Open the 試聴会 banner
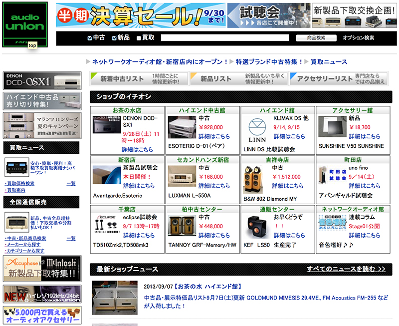This screenshot has height=326, width=399. pyautogui.click(x=269, y=15)
